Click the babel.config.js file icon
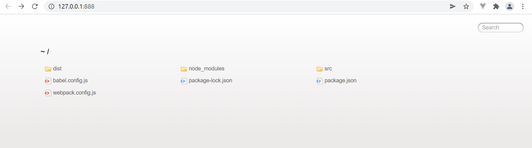This screenshot has width=532, height=148. point(48,81)
